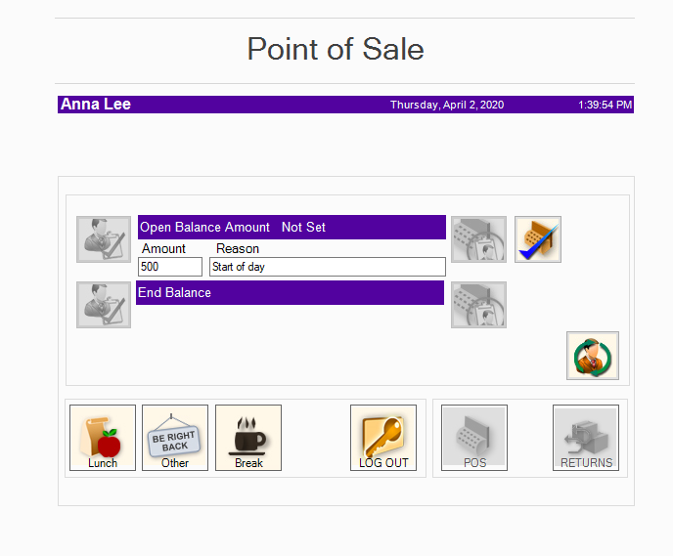Click the clerk icon beside Open Balance
This screenshot has width=673, height=556.
(104, 239)
